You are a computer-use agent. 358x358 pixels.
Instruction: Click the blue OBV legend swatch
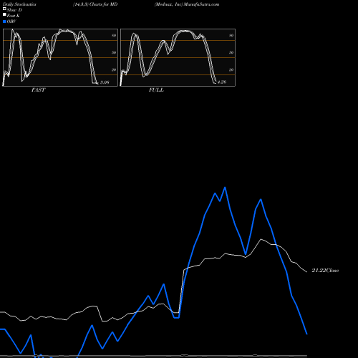[4, 21]
